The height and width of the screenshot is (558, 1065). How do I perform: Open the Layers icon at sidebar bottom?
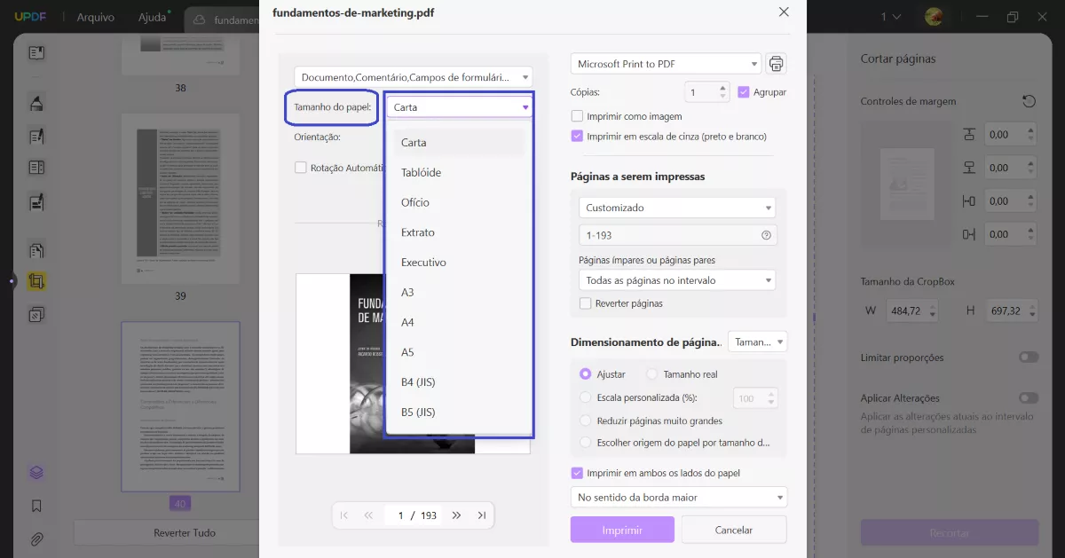35,473
